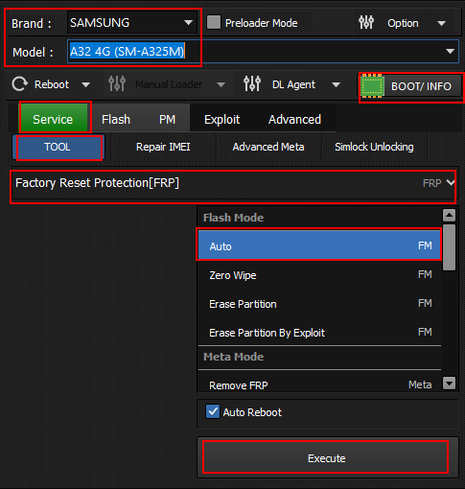This screenshot has width=465, height=489.
Task: Click the FRP list scrollbar thumb
Action: 449,247
